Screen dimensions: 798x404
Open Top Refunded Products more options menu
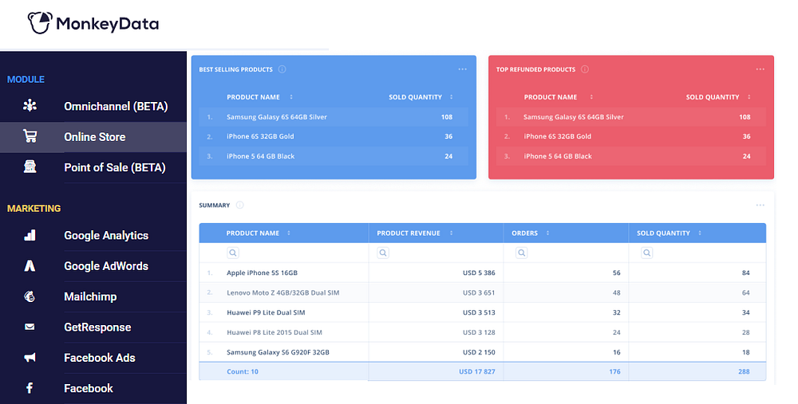pyautogui.click(x=760, y=69)
